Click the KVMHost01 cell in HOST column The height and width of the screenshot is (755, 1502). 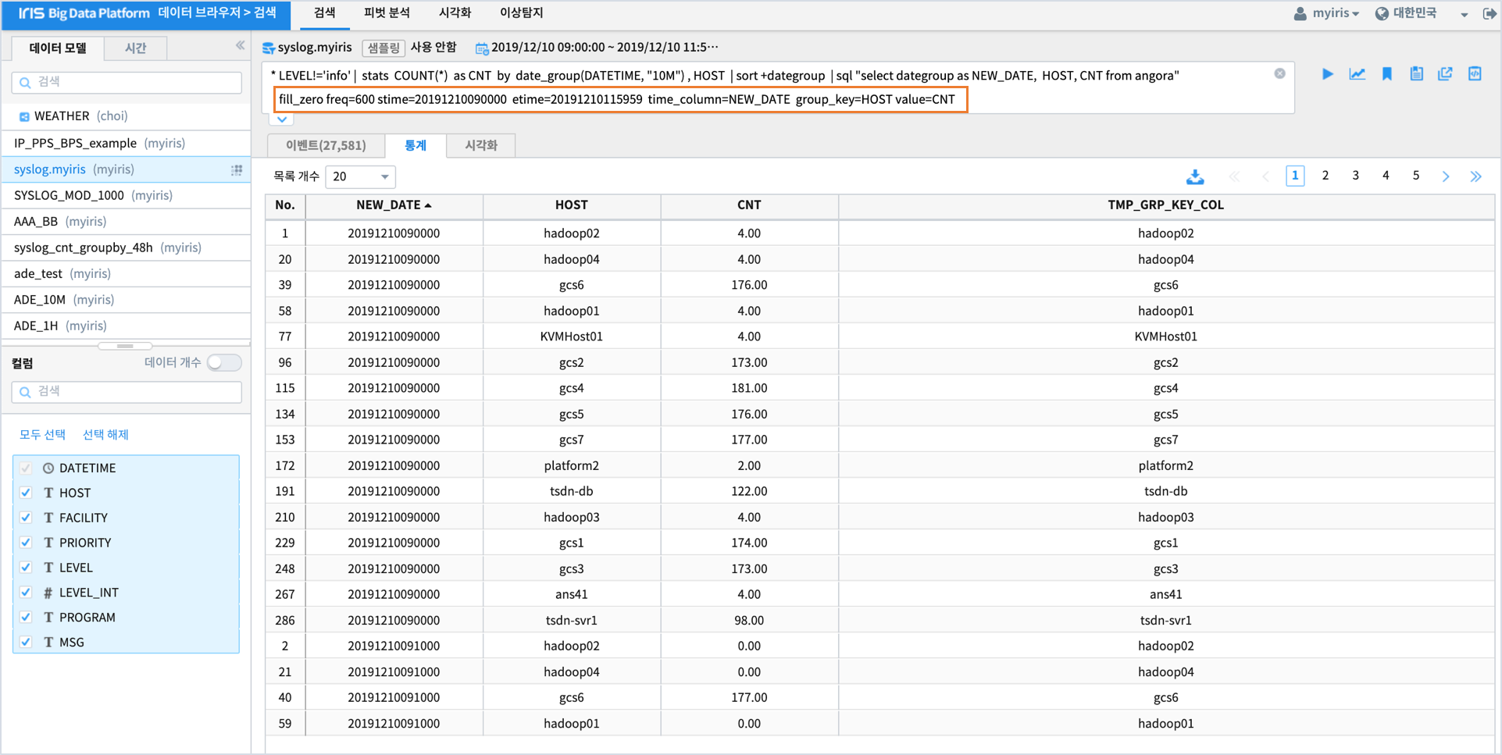[571, 337]
